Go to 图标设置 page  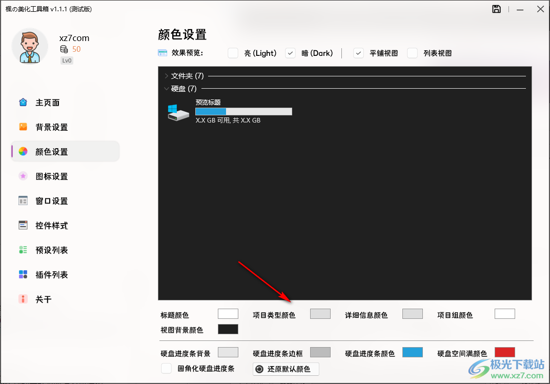[65, 176]
